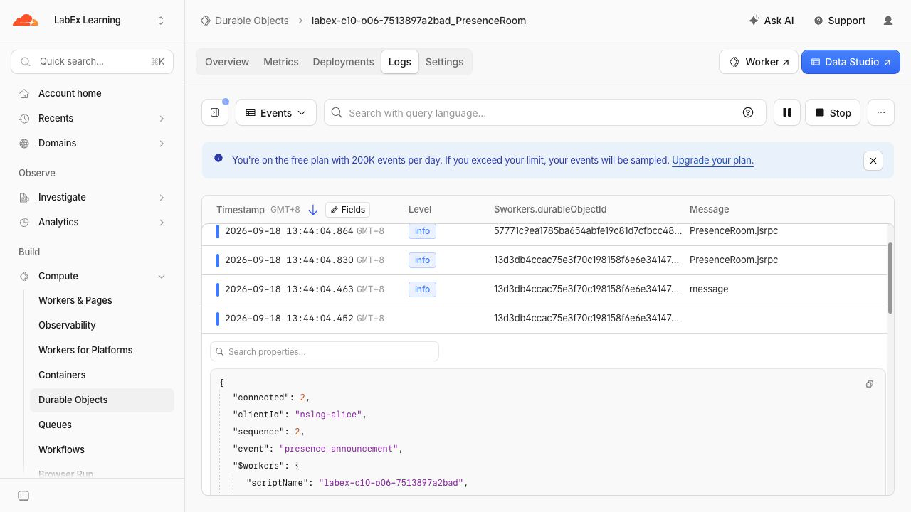Collapse the sidebar with the bottom panel icon
This screenshot has width=911, height=512.
click(23, 496)
